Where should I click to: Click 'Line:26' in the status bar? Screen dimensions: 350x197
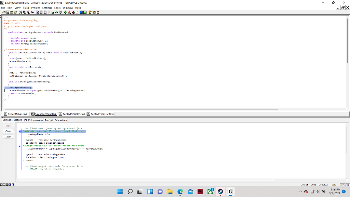click(x=304, y=185)
